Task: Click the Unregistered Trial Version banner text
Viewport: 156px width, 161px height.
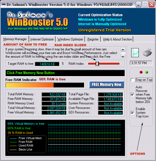Action: (x=105, y=30)
